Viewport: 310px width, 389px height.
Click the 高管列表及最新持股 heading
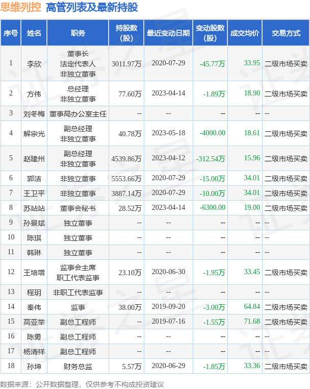point(92,8)
